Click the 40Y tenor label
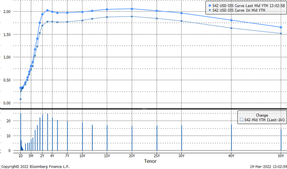Screen dimensions: 287x169 pos(231,156)
